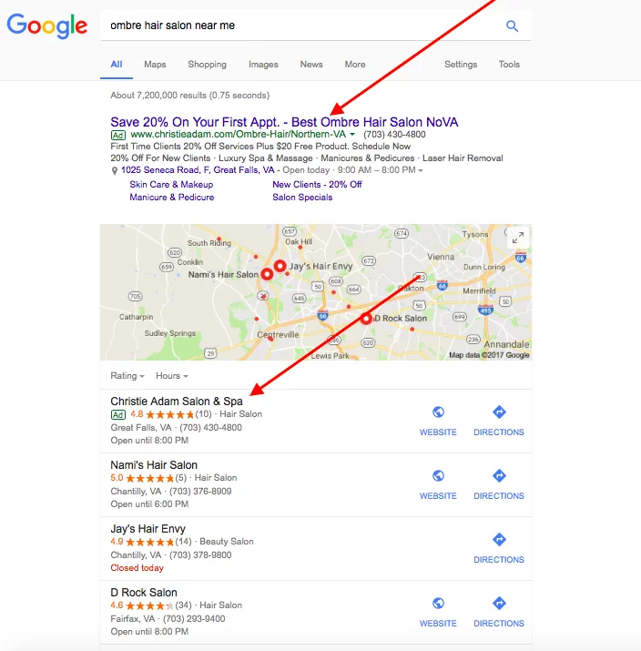
Task: Open the Hours filter dropdown
Action: tap(172, 376)
